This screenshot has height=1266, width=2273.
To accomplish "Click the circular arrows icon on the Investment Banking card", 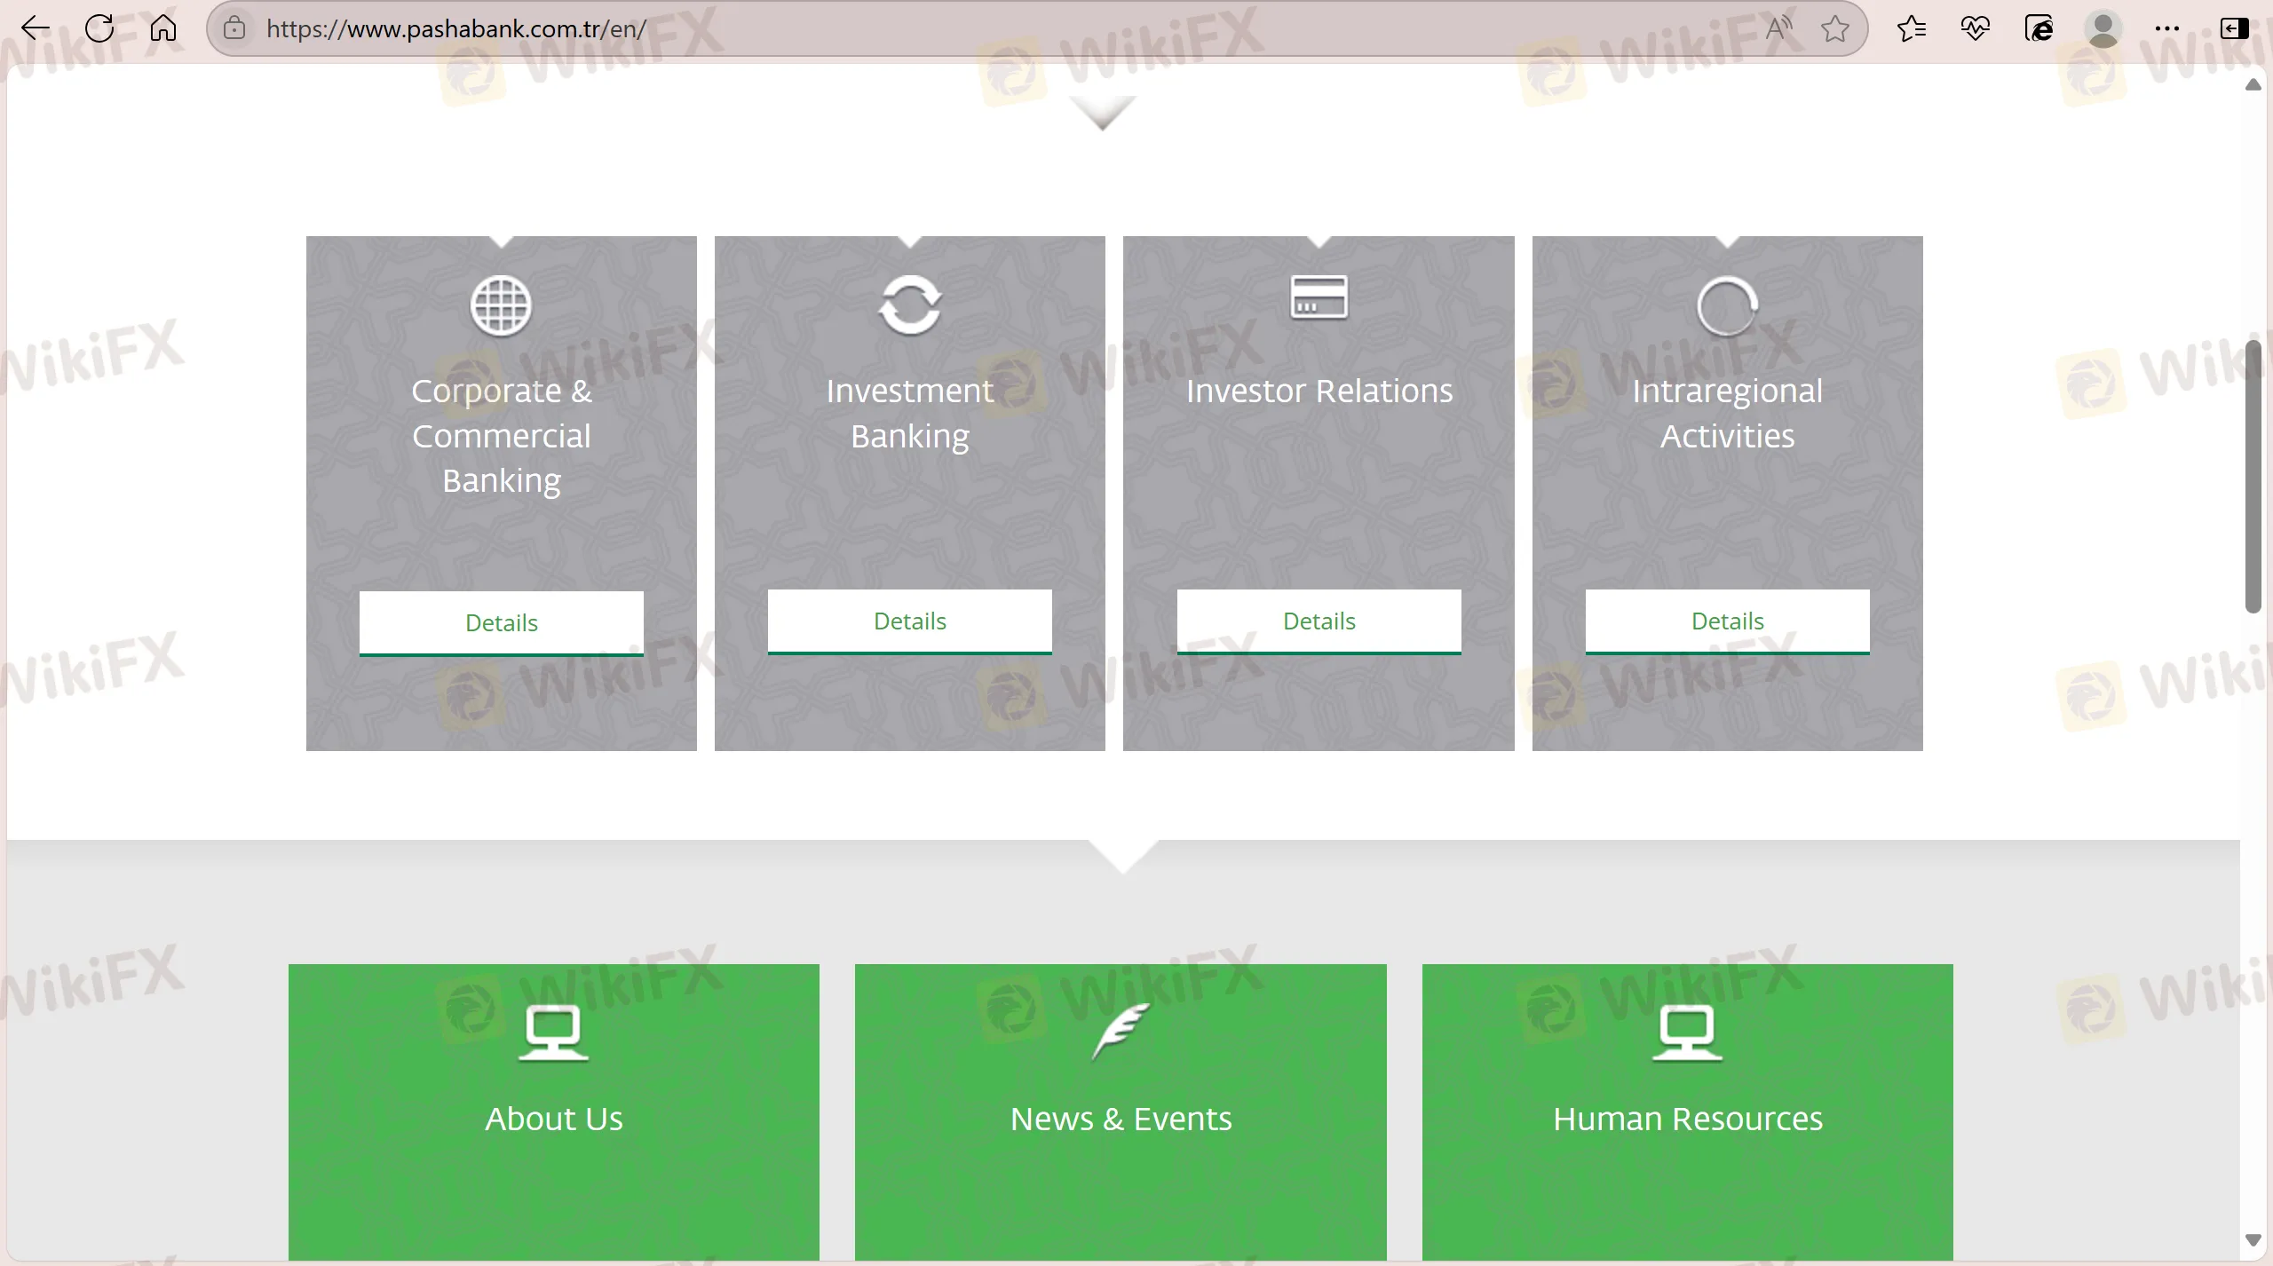I will 909,305.
